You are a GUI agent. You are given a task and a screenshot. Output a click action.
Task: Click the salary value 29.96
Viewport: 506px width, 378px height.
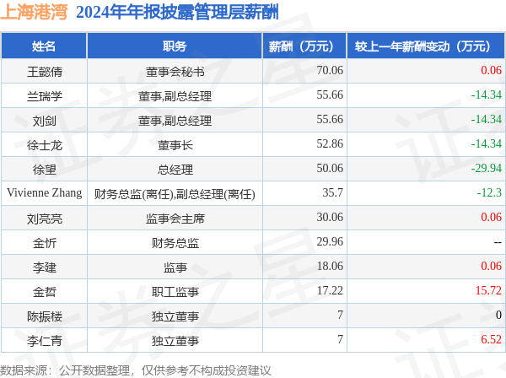coord(330,242)
